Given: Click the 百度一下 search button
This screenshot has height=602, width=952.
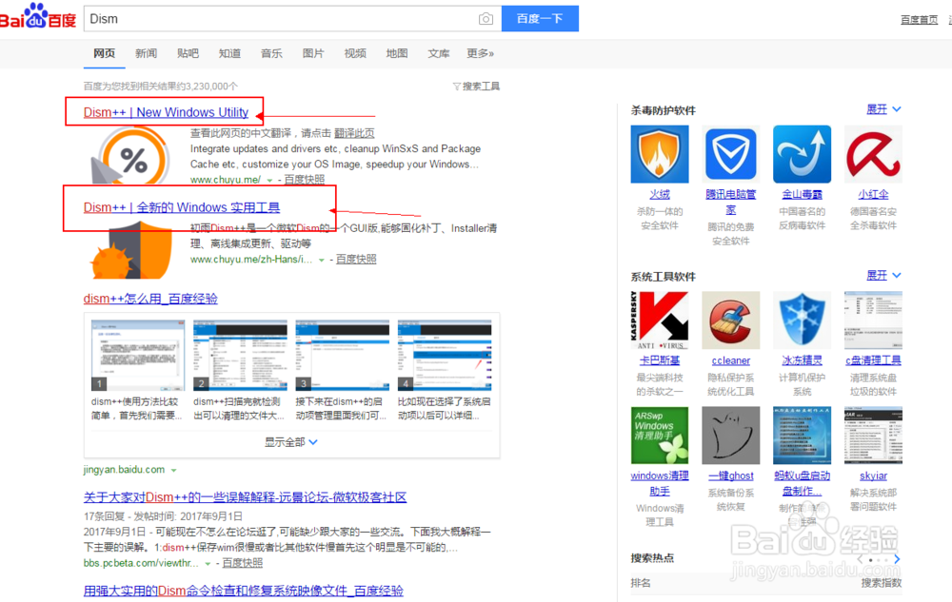Looking at the screenshot, I should click(x=540, y=19).
